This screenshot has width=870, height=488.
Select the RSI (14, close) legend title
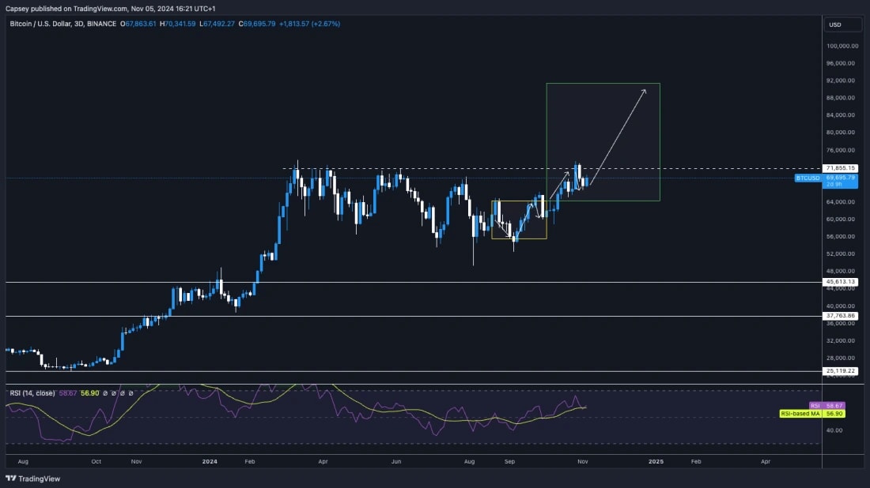tap(32, 392)
